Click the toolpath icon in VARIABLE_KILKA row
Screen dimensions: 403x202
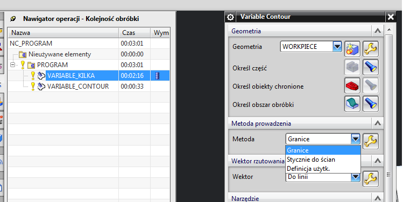tap(158, 76)
